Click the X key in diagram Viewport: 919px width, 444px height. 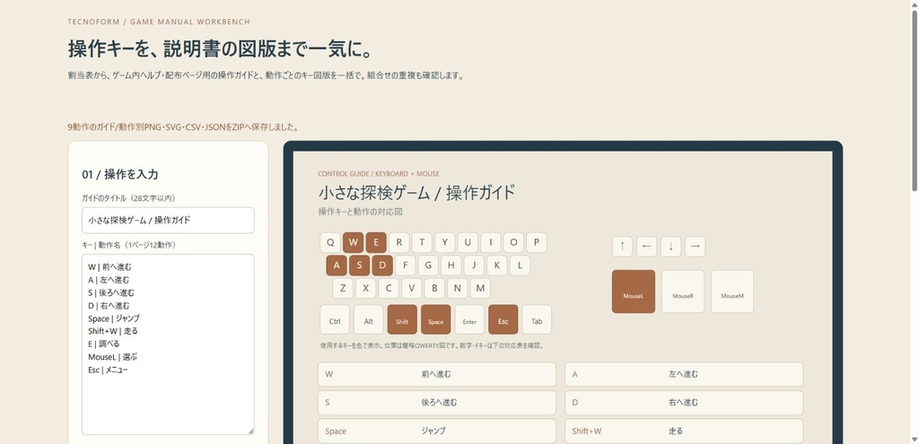(366, 288)
